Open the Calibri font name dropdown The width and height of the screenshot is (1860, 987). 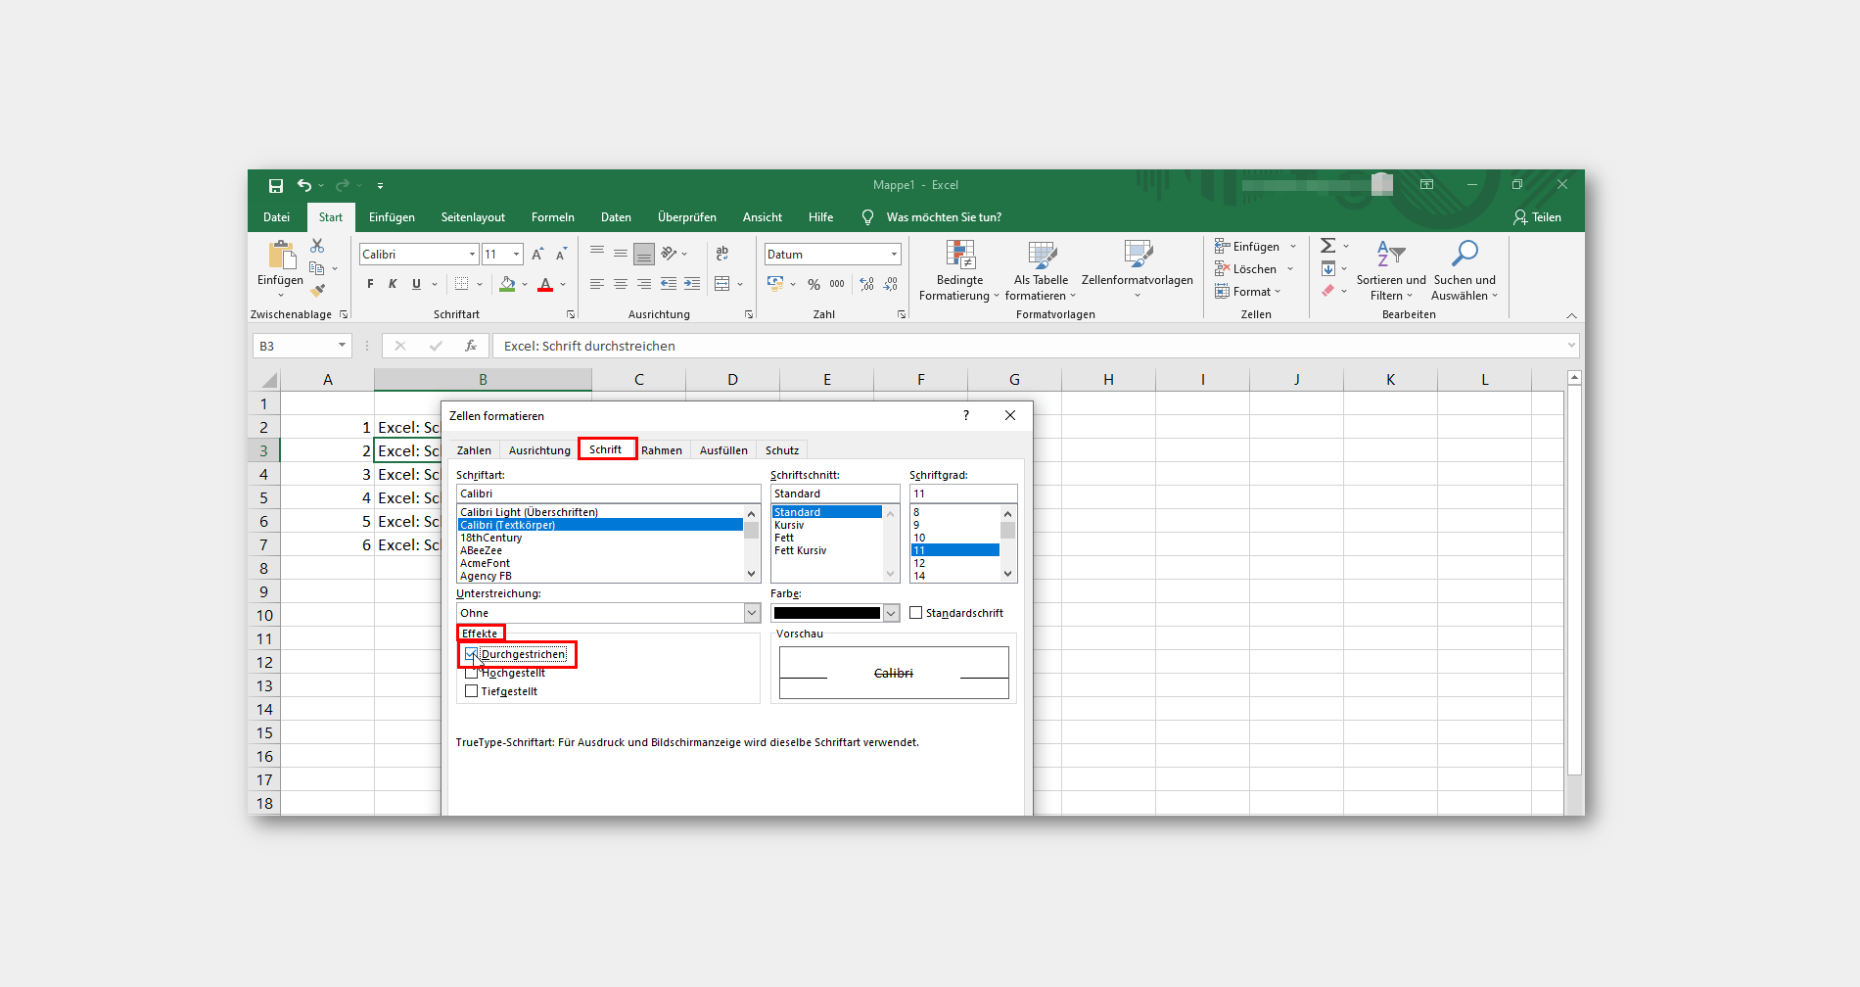(472, 255)
